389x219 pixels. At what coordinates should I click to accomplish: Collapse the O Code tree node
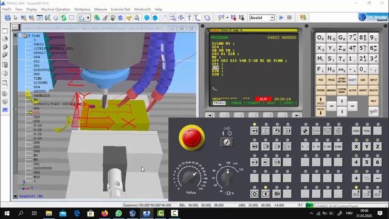pos(21,36)
